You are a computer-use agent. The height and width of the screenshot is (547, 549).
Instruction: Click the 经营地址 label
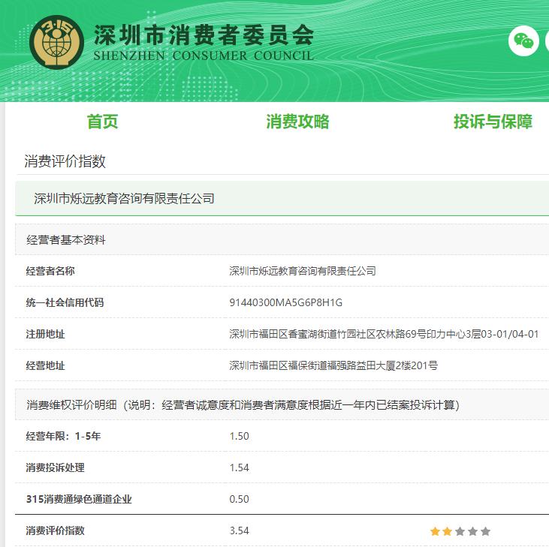[x=45, y=365]
